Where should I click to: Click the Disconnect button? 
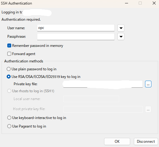[x=146, y=142]
